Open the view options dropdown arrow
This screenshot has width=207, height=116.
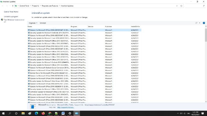(x=199, y=23)
